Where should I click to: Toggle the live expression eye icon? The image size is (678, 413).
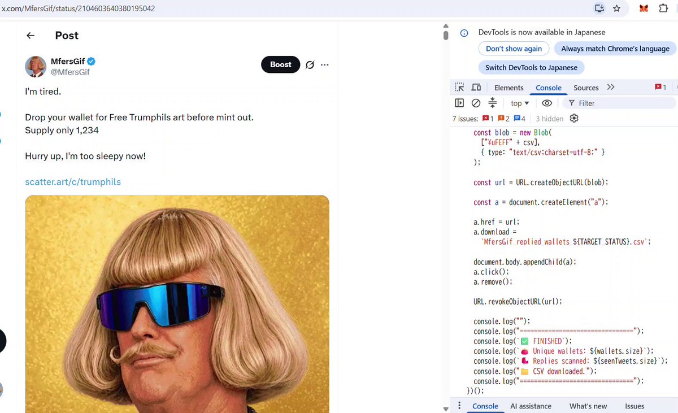[x=547, y=103]
